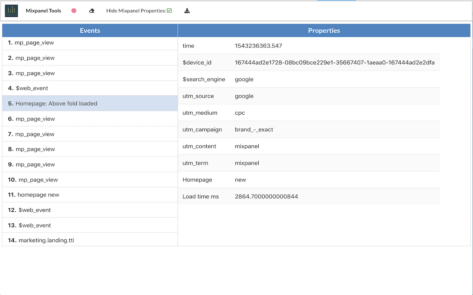The height and width of the screenshot is (295, 473).
Task: Toggle the Hide Mixpanel Properties checkbox
Action: pyautogui.click(x=169, y=11)
